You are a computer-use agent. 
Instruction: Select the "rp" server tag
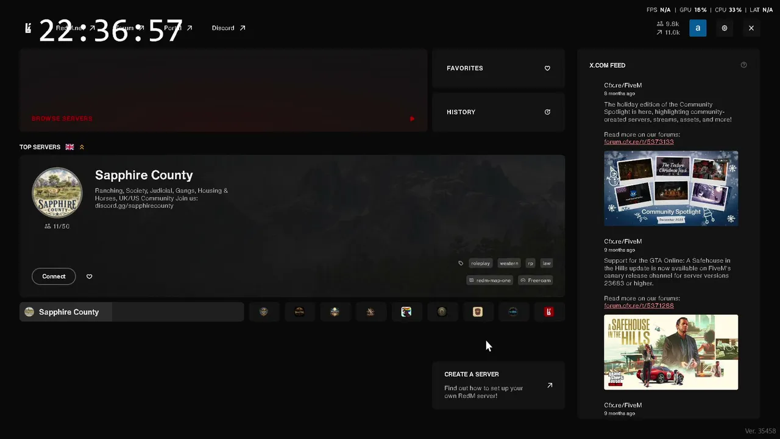pos(531,263)
